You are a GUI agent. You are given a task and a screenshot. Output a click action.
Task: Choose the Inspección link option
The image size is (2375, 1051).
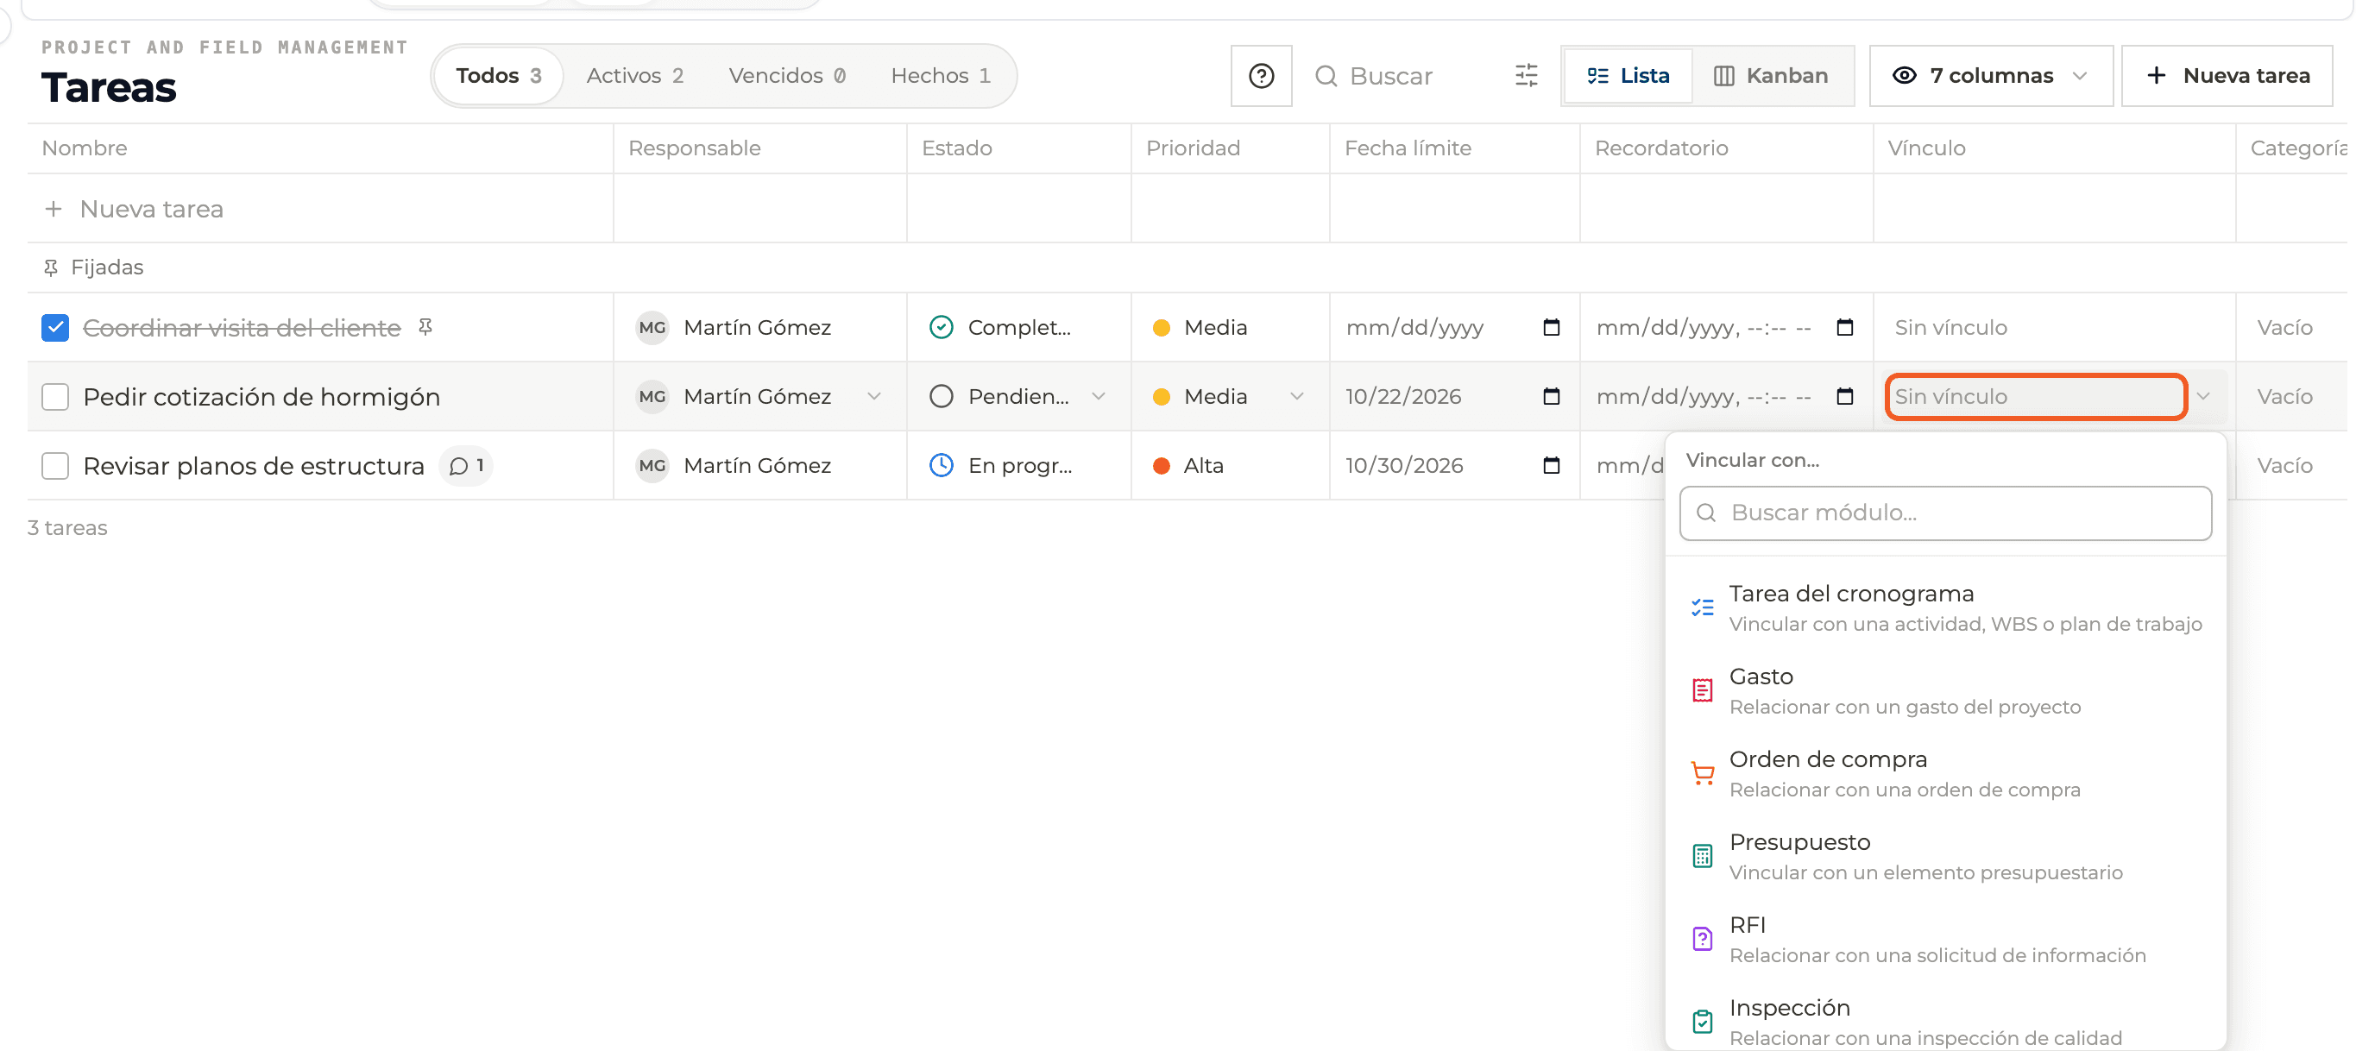point(1945,1022)
